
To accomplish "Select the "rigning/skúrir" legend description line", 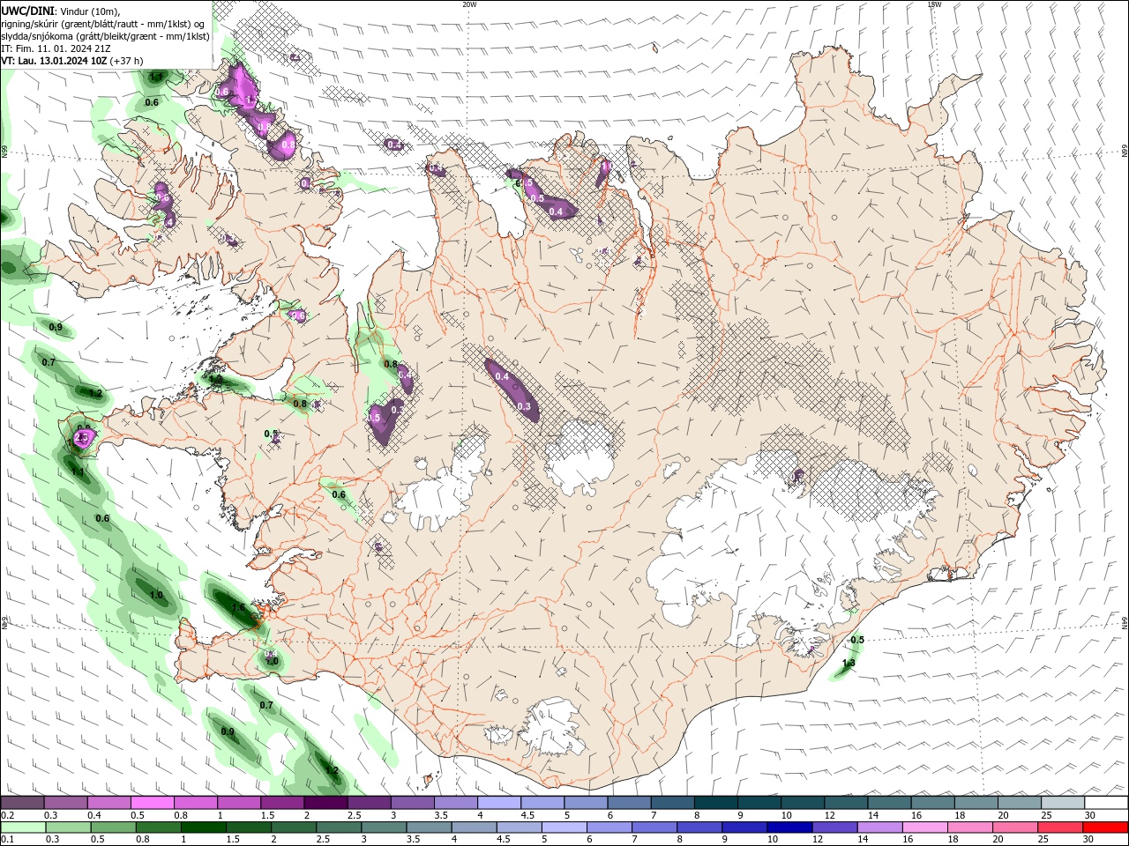I will click(104, 23).
